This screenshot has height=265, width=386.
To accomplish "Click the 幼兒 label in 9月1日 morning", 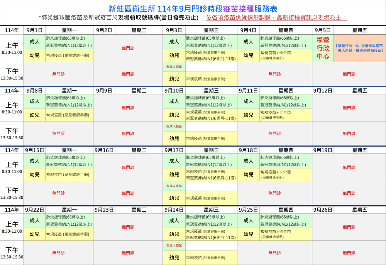I will 34,56.
